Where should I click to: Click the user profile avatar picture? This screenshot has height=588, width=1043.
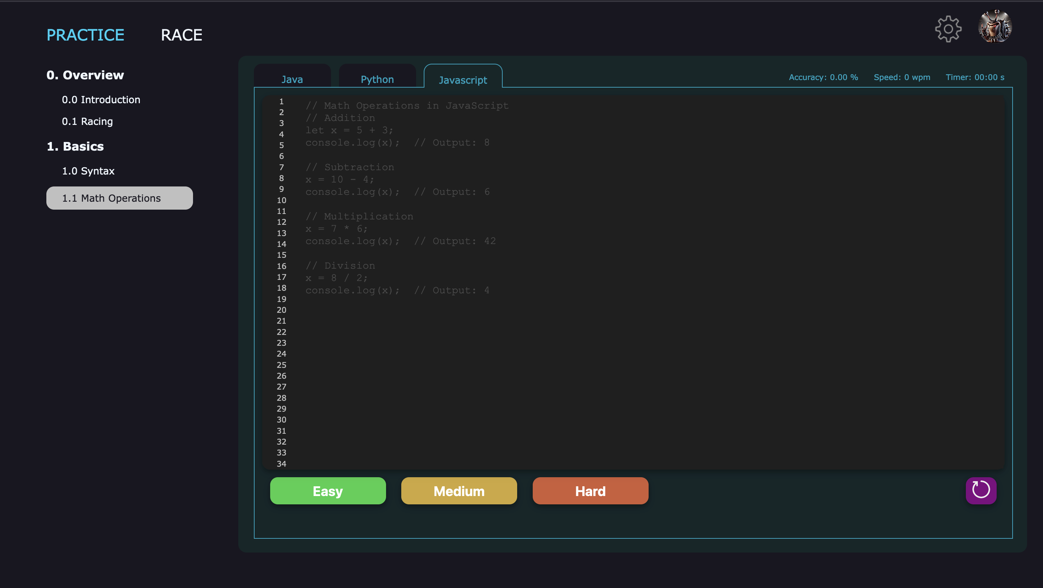click(995, 27)
